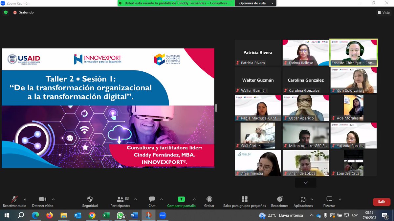Open the Windows notification center
The image size is (394, 221).
click(x=385, y=215)
